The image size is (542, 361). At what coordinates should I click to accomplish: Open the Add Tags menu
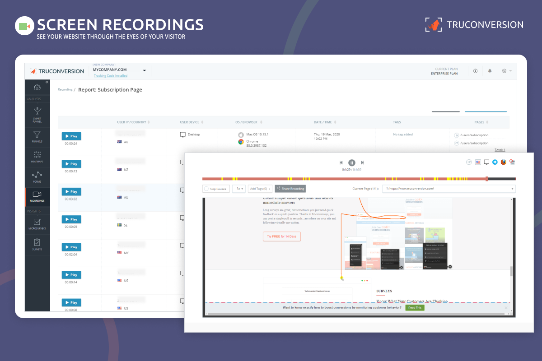(260, 189)
